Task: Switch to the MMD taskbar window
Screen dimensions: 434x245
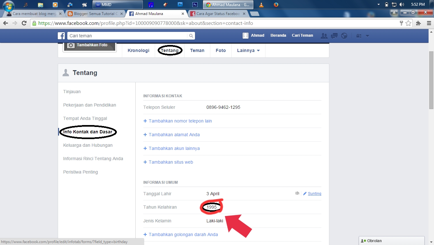Action: pyautogui.click(x=118, y=5)
